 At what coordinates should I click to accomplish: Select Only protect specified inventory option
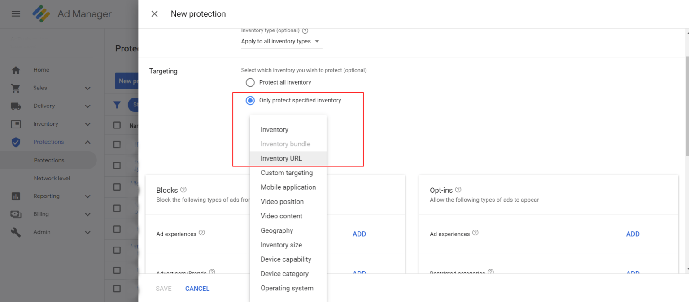coord(250,101)
